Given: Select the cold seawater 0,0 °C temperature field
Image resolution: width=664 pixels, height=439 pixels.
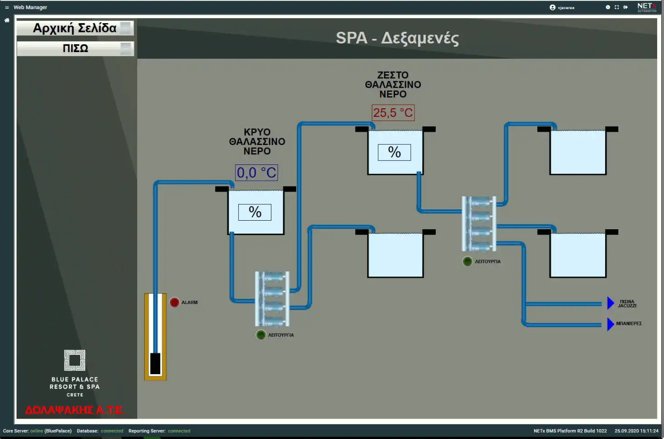Looking at the screenshot, I should (x=256, y=173).
